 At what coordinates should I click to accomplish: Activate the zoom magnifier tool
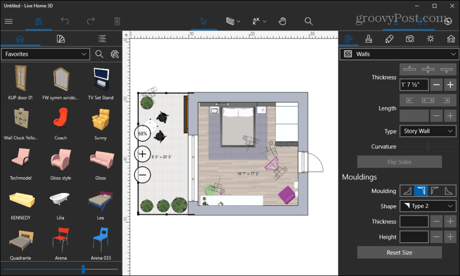click(x=308, y=21)
